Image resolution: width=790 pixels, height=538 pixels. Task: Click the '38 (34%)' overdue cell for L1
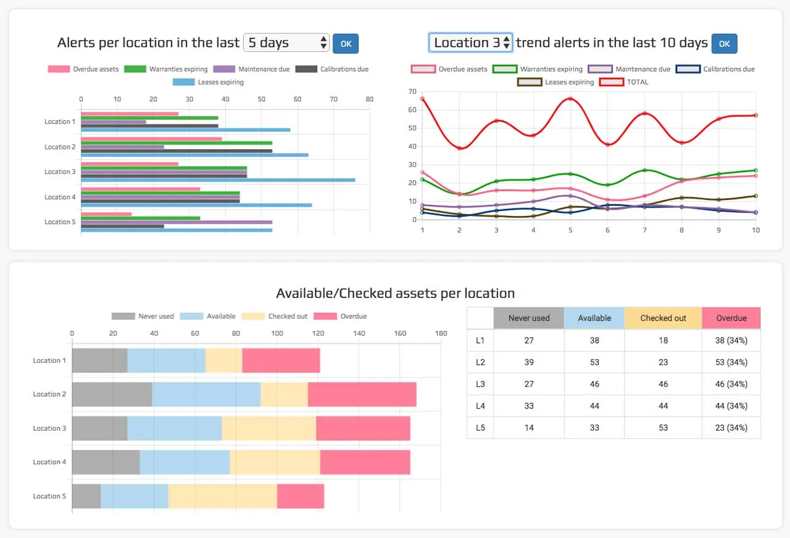pos(731,341)
